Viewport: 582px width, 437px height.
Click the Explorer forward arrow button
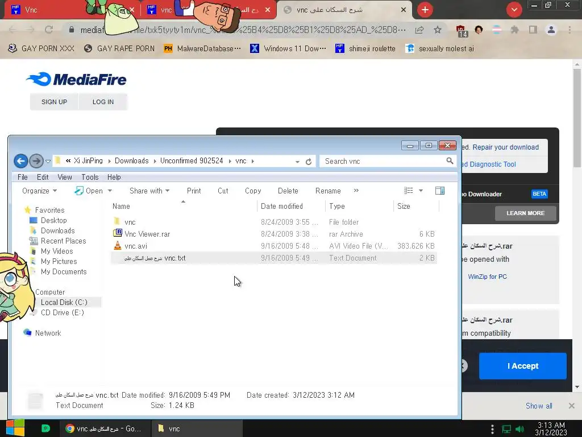(36, 161)
